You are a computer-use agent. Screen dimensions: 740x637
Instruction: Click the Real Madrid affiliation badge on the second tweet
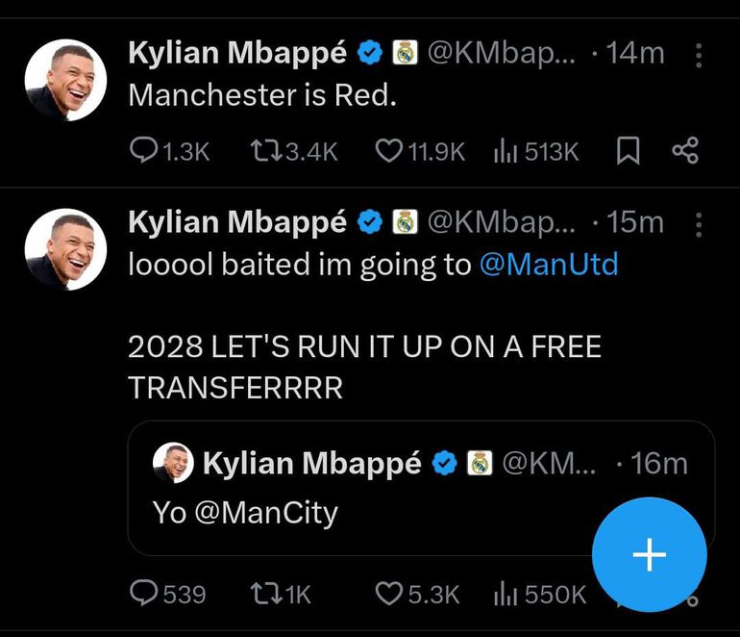pyautogui.click(x=405, y=223)
